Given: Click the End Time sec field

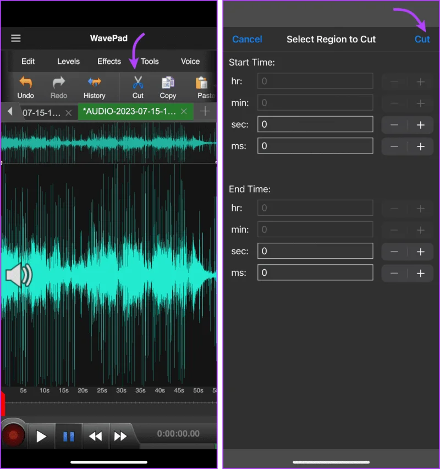Looking at the screenshot, I should [315, 251].
